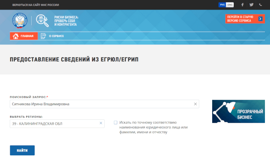Go to the old service version
270x160 pixels.
[x=245, y=19]
